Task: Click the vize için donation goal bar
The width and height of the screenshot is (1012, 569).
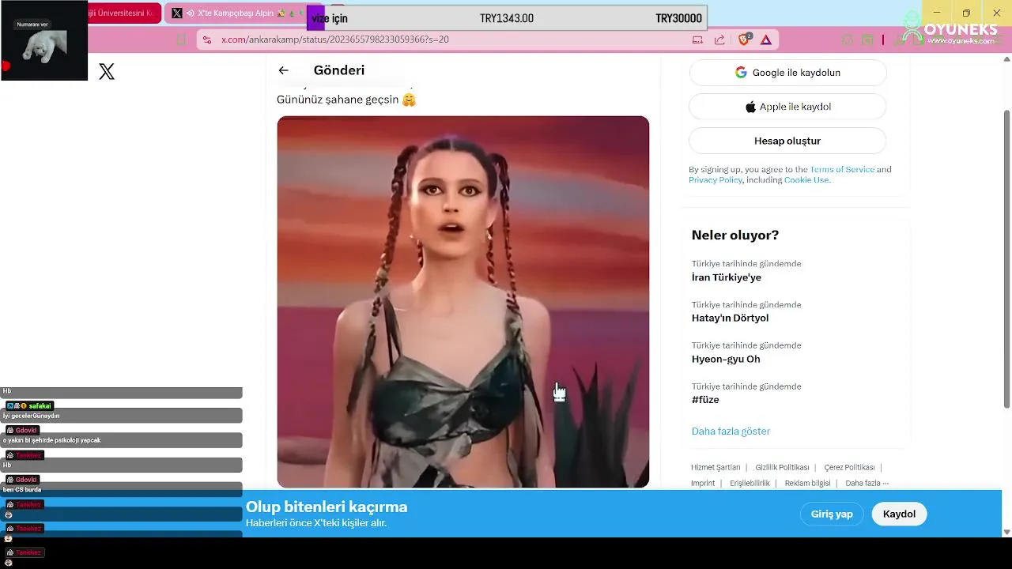Action: coord(507,18)
